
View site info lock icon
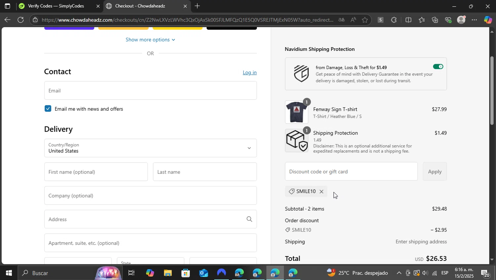pos(35,20)
